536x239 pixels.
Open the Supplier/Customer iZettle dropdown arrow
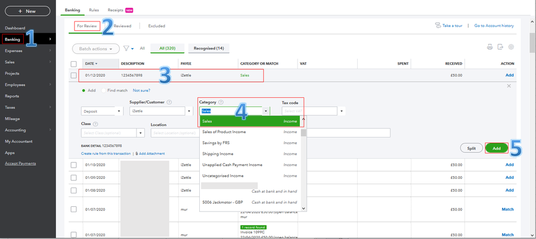(190, 111)
